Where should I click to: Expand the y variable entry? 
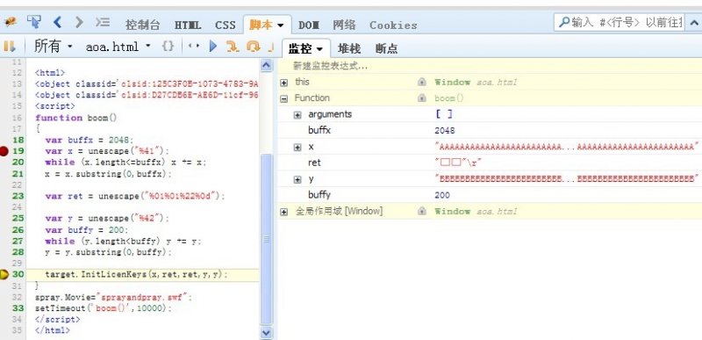(297, 179)
